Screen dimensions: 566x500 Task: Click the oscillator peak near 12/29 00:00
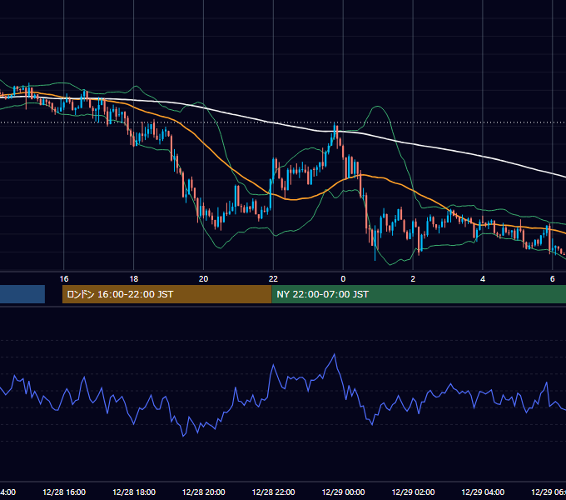pyautogui.click(x=335, y=355)
